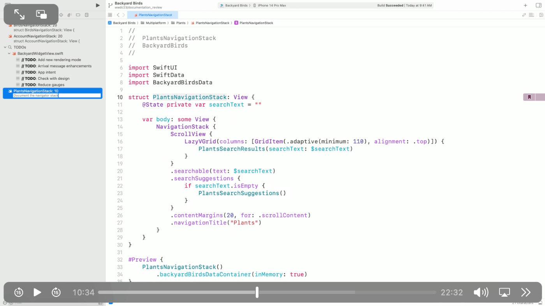Open PlantsNavigationStack struct symbol breadcrumb
This screenshot has width=545, height=306.
click(x=254, y=23)
